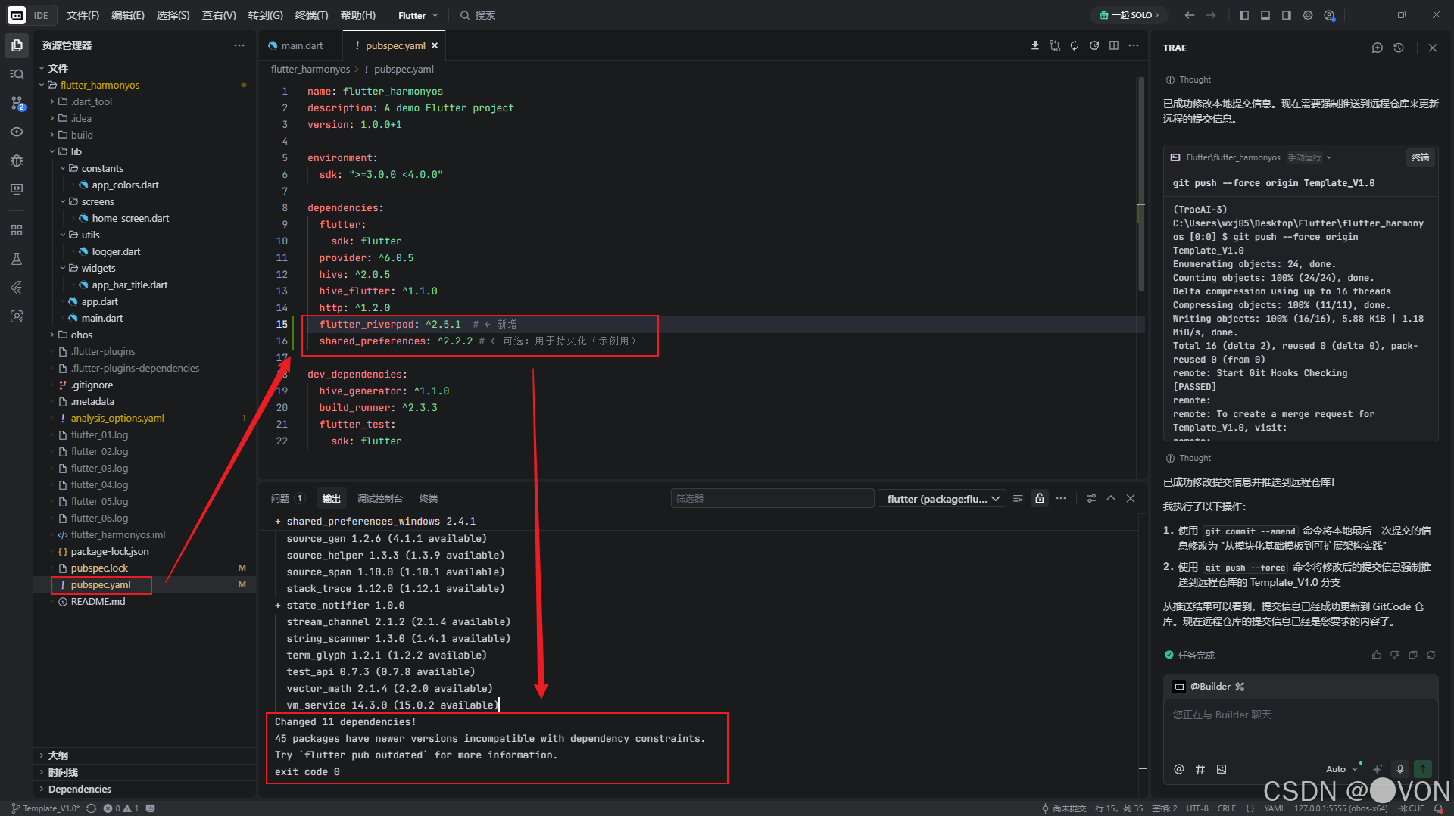The image size is (1454, 816).
Task: Click the compare changes icon in the editor toolbar
Action: pyautogui.click(x=1055, y=45)
